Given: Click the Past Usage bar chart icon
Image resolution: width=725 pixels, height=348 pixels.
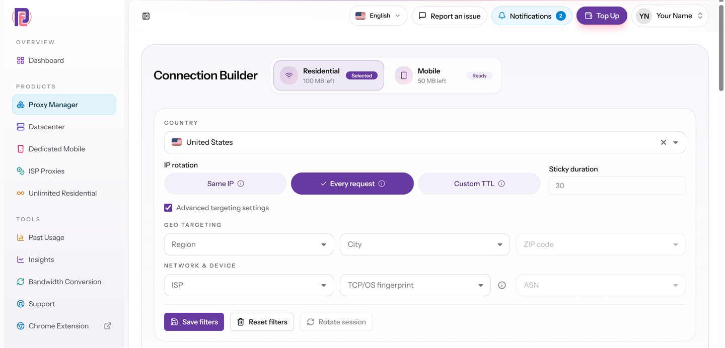Looking at the screenshot, I should [x=21, y=237].
